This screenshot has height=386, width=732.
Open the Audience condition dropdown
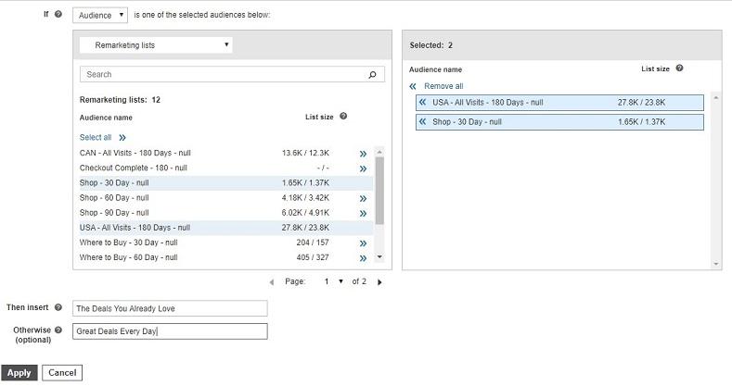click(x=100, y=15)
